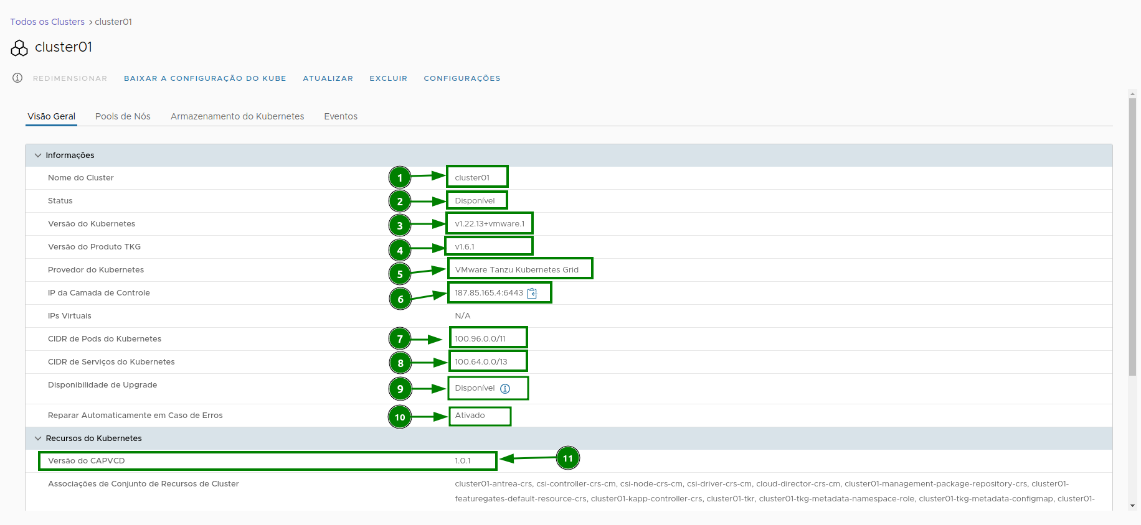Select services CIDR 100.64.0.0/13
Image resolution: width=1141 pixels, height=525 pixels.
pyautogui.click(x=481, y=362)
